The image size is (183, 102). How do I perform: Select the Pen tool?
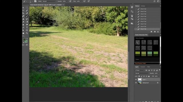[23, 27]
